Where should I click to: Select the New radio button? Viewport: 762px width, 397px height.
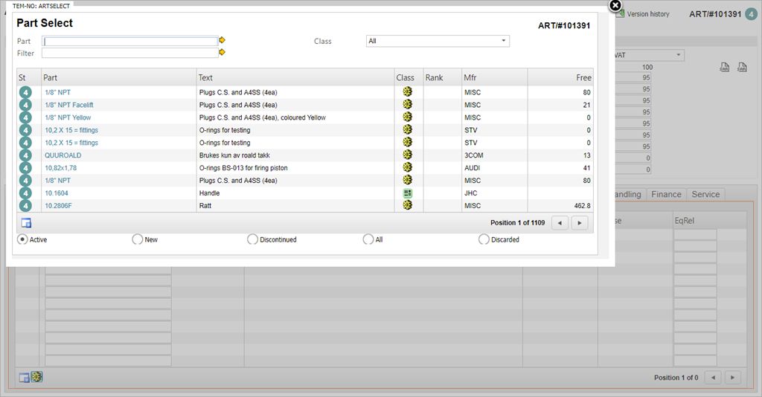[x=137, y=239]
